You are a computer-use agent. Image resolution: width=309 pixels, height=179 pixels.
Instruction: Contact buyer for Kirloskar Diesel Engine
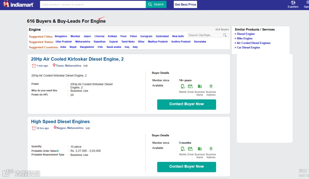187,104
